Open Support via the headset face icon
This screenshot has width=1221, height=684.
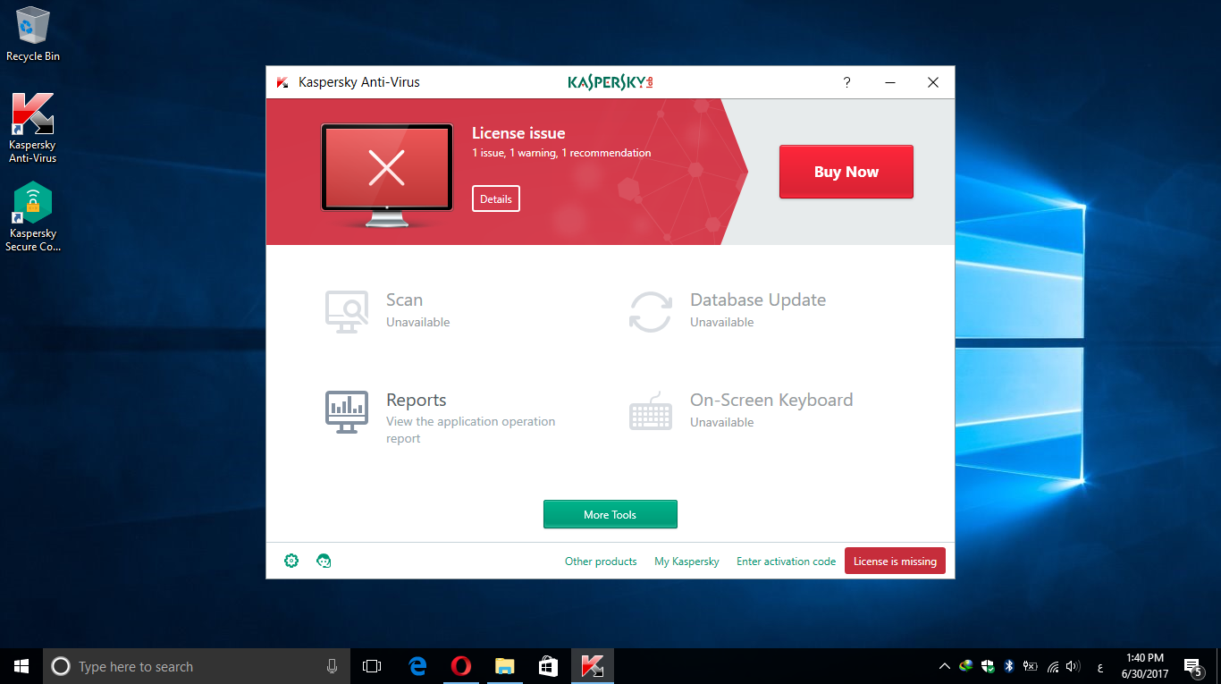[x=324, y=561]
